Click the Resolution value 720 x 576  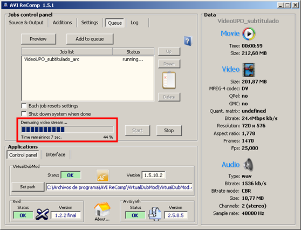[x=254, y=126]
